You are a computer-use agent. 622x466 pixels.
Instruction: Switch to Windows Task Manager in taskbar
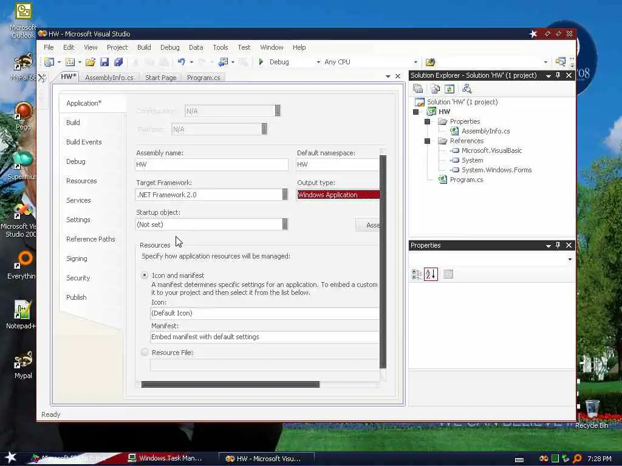click(165, 458)
